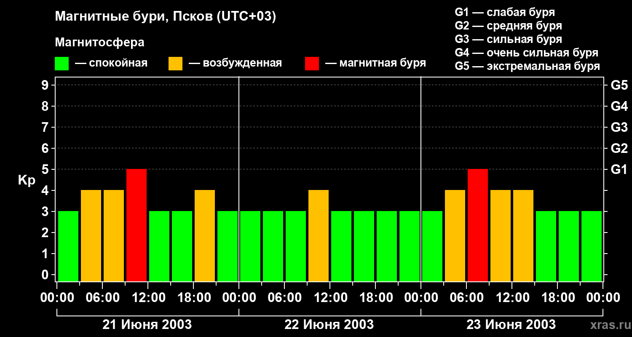Click the orange bar for 23 June 03:00–06:00
Screen dimensions: 632x337
point(455,235)
